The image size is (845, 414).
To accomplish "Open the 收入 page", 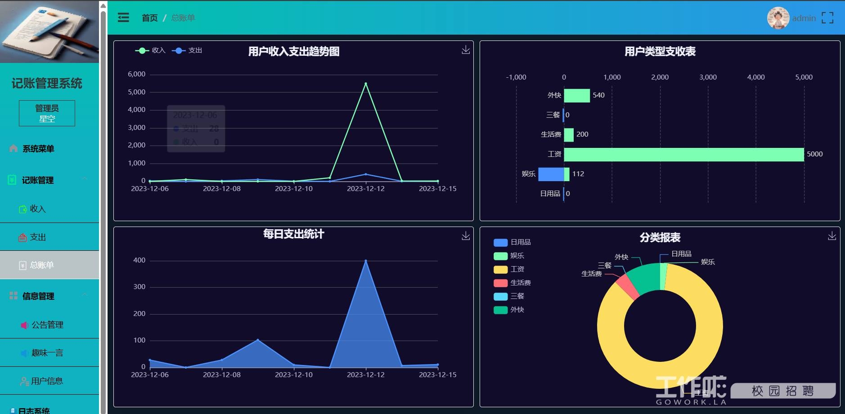I will click(49, 209).
